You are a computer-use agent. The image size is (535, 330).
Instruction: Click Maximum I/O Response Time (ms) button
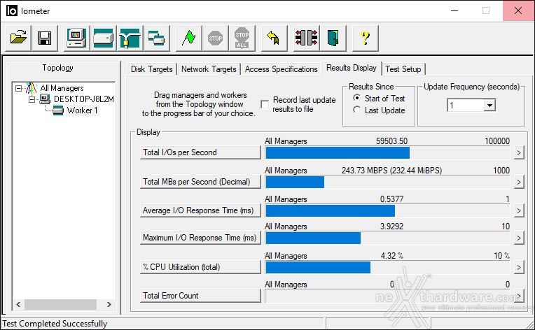coord(200,238)
